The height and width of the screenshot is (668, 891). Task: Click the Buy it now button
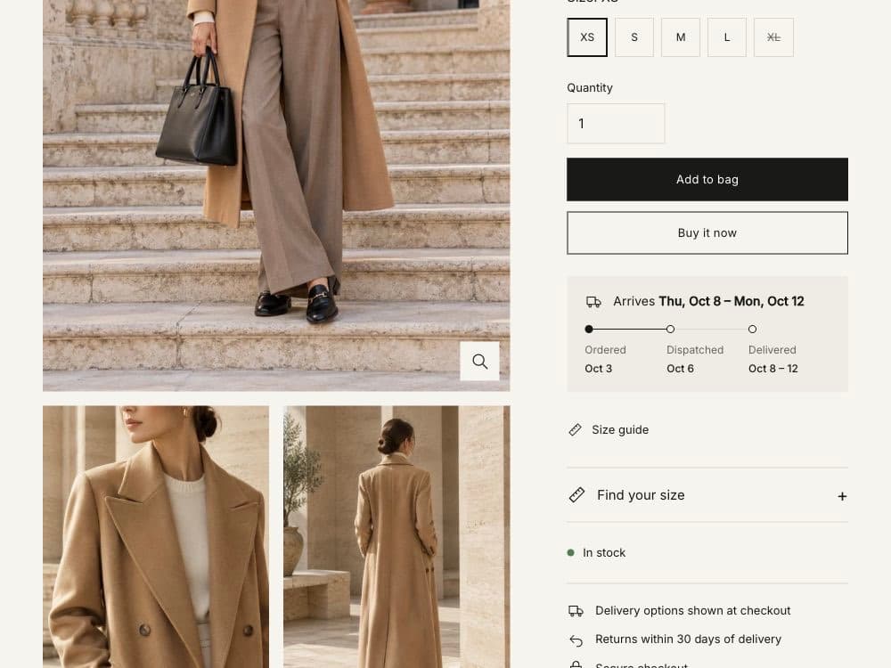[x=707, y=232]
